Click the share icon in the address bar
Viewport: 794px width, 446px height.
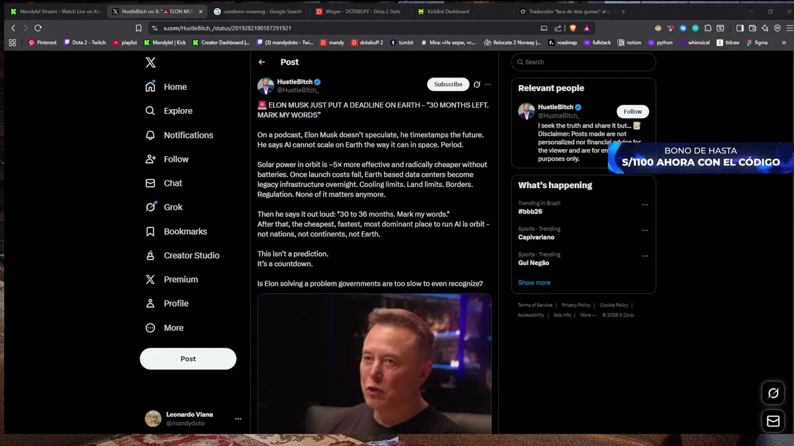[x=558, y=28]
